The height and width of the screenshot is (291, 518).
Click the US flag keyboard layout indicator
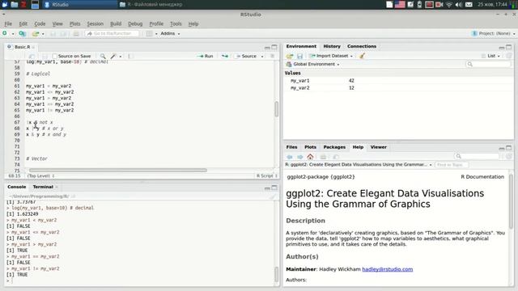coord(400,5)
